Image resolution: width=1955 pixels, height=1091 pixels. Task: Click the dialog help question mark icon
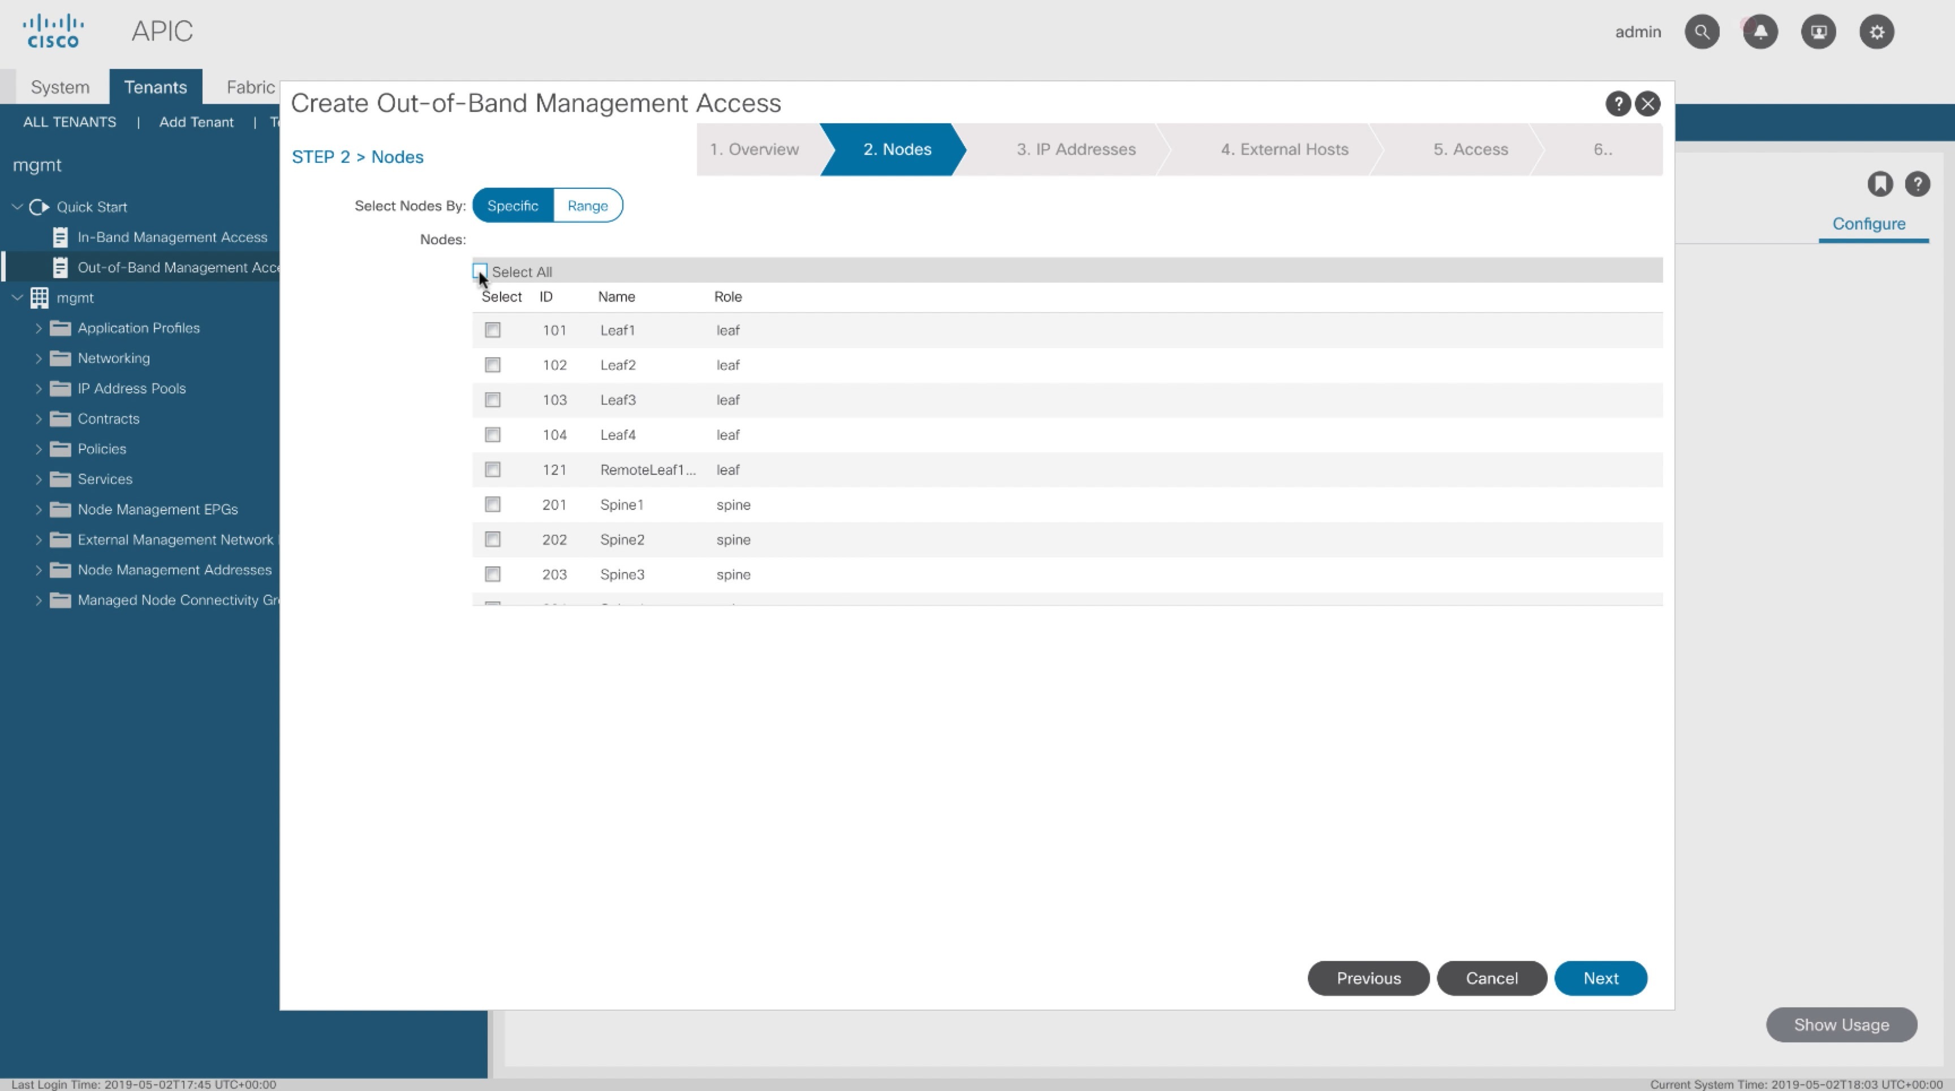coord(1617,104)
